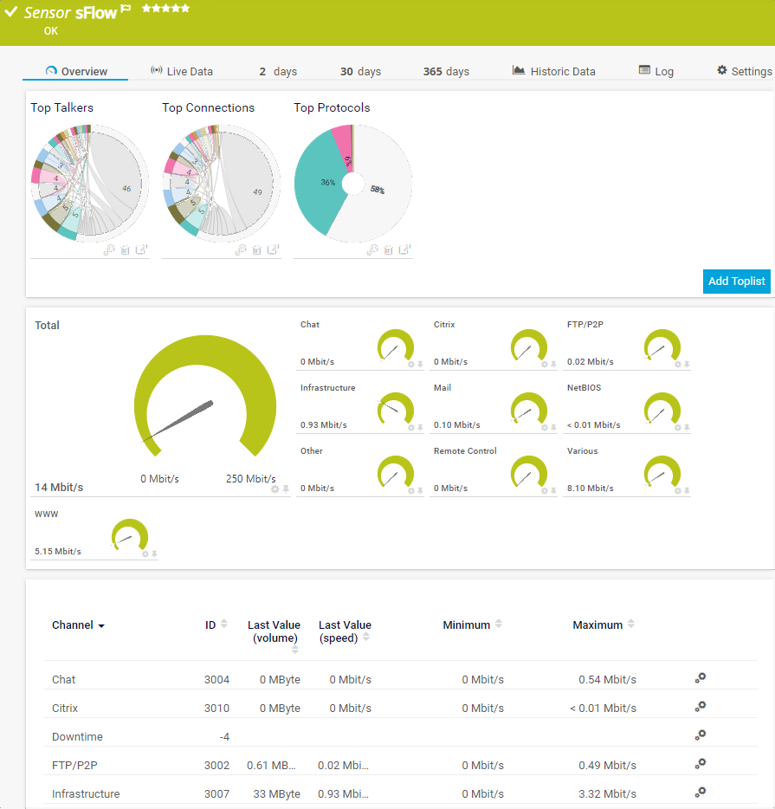
Task: Sort by Maximum column using sort arrows
Action: point(631,624)
